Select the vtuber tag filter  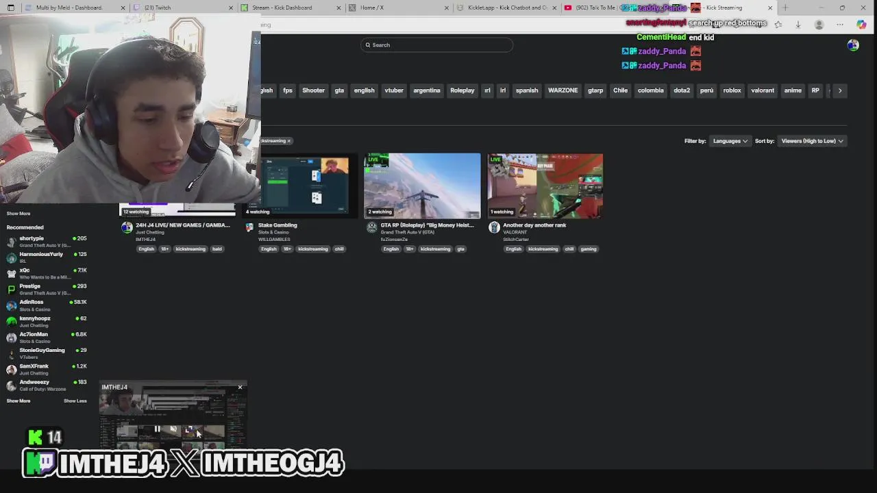coord(394,90)
